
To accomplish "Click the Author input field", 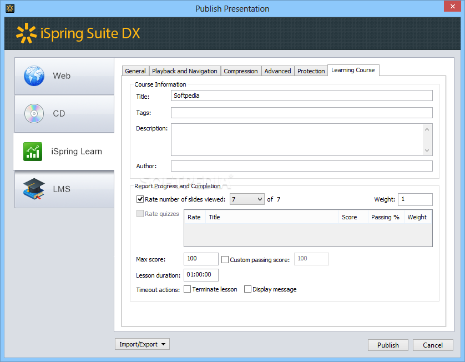I will [302, 166].
